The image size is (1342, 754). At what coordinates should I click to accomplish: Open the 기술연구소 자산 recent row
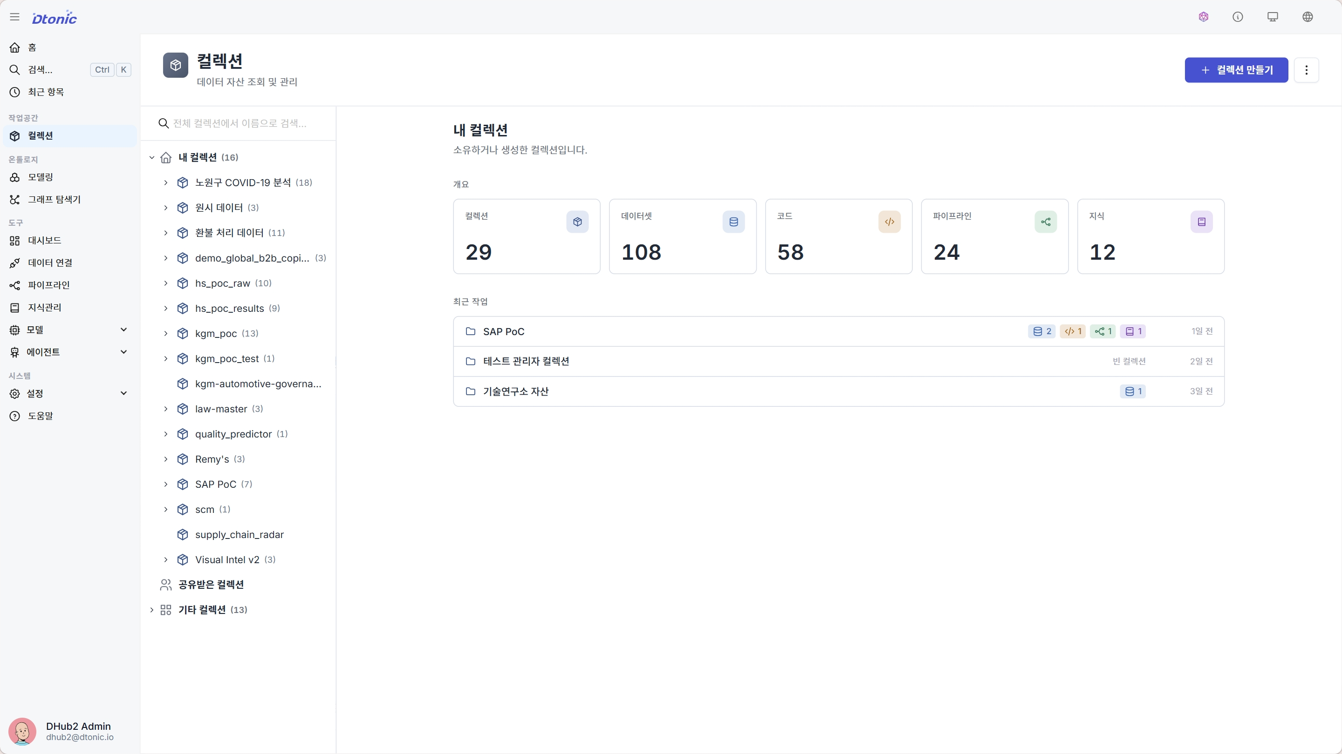click(x=838, y=391)
